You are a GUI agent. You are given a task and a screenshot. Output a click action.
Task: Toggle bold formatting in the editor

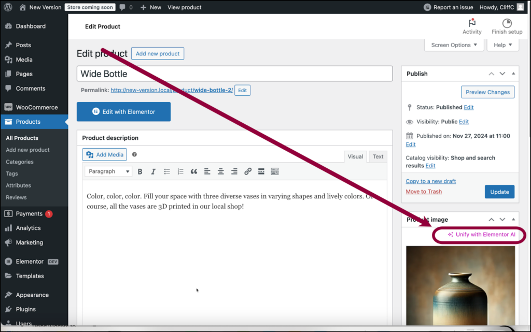click(x=140, y=171)
